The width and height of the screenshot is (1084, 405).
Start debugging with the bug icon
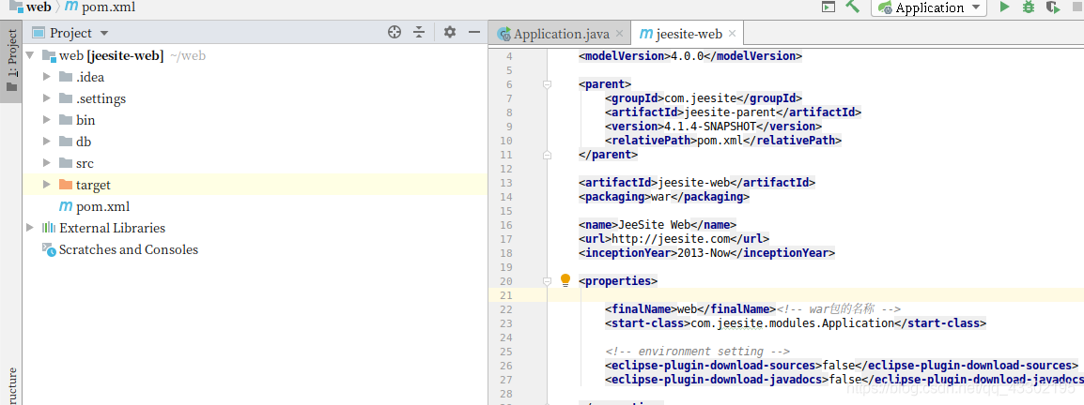1029,7
